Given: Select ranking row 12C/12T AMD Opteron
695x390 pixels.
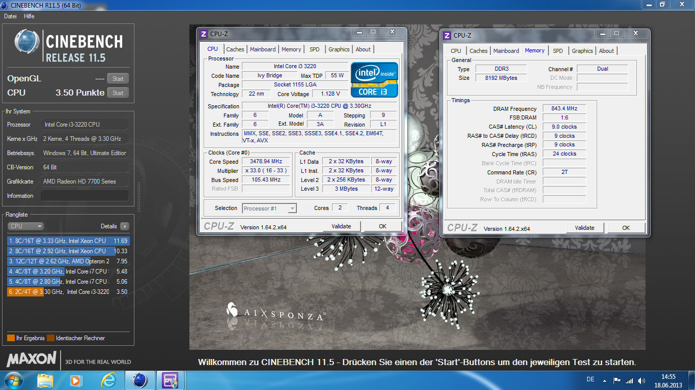Looking at the screenshot, I should coord(68,261).
